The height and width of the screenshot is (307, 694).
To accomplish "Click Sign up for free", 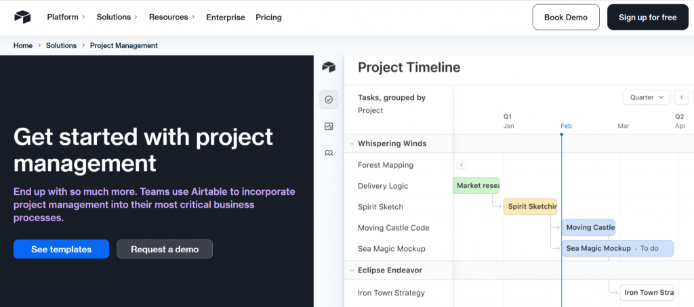I will pyautogui.click(x=647, y=17).
